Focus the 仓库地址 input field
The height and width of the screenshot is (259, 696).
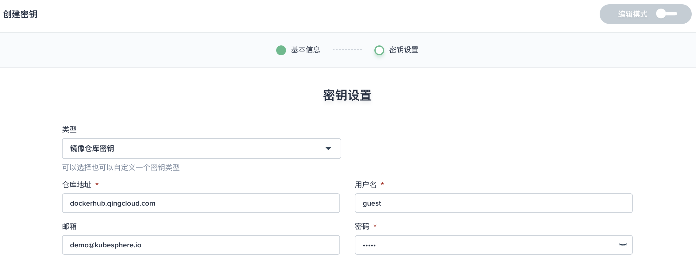[x=201, y=203]
